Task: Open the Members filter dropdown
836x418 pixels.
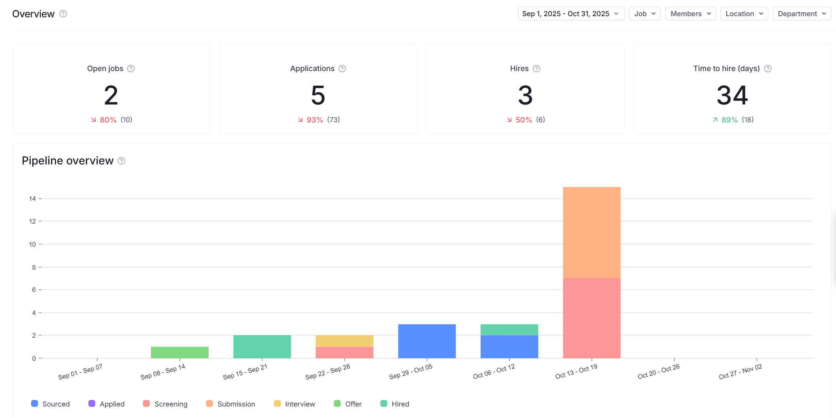Action: [x=690, y=14]
